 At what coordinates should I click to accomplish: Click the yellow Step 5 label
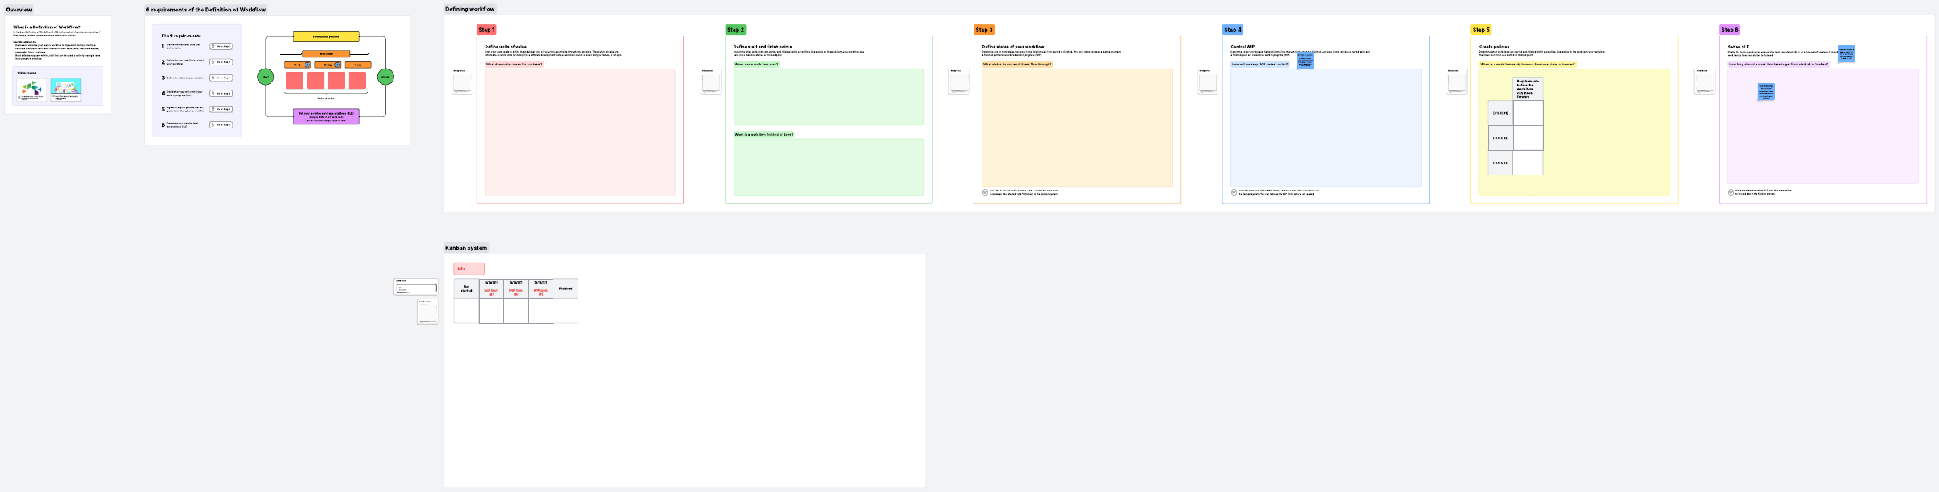(1480, 30)
